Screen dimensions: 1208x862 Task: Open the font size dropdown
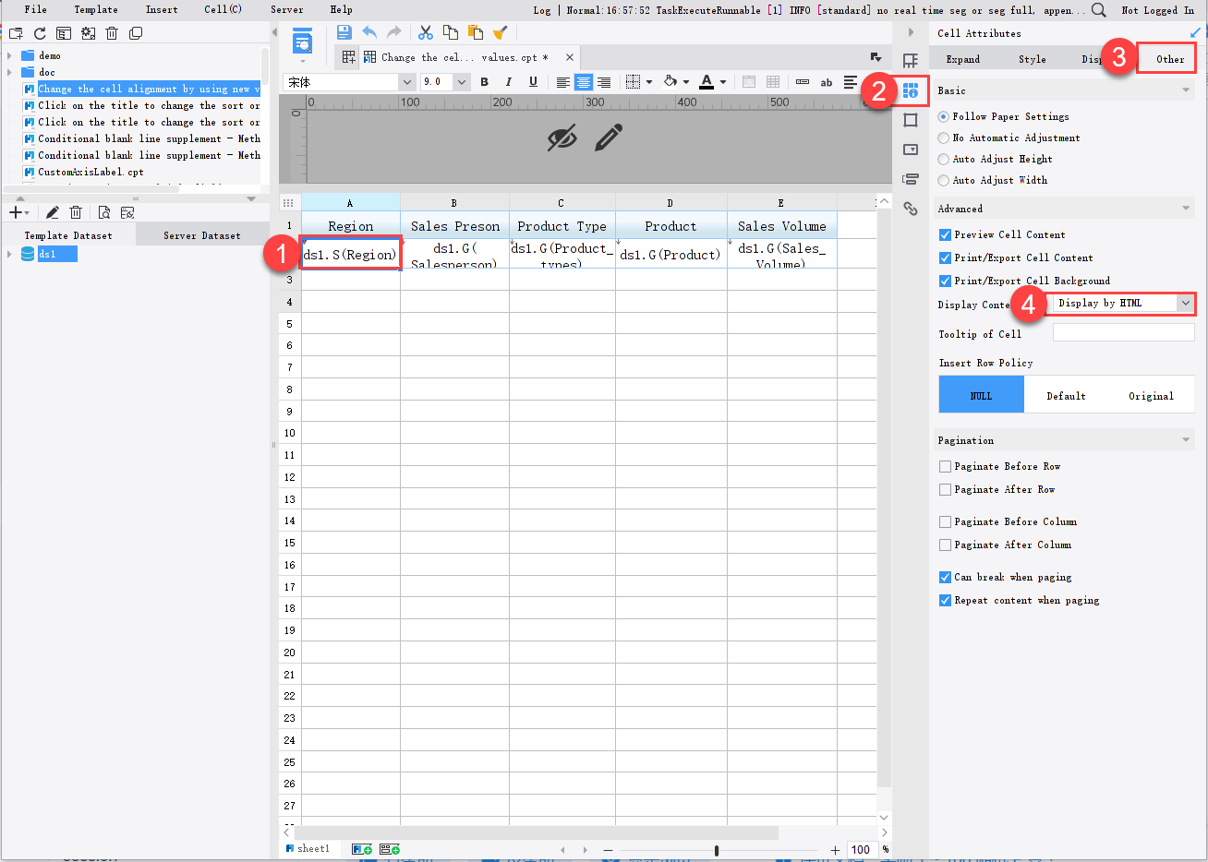461,81
